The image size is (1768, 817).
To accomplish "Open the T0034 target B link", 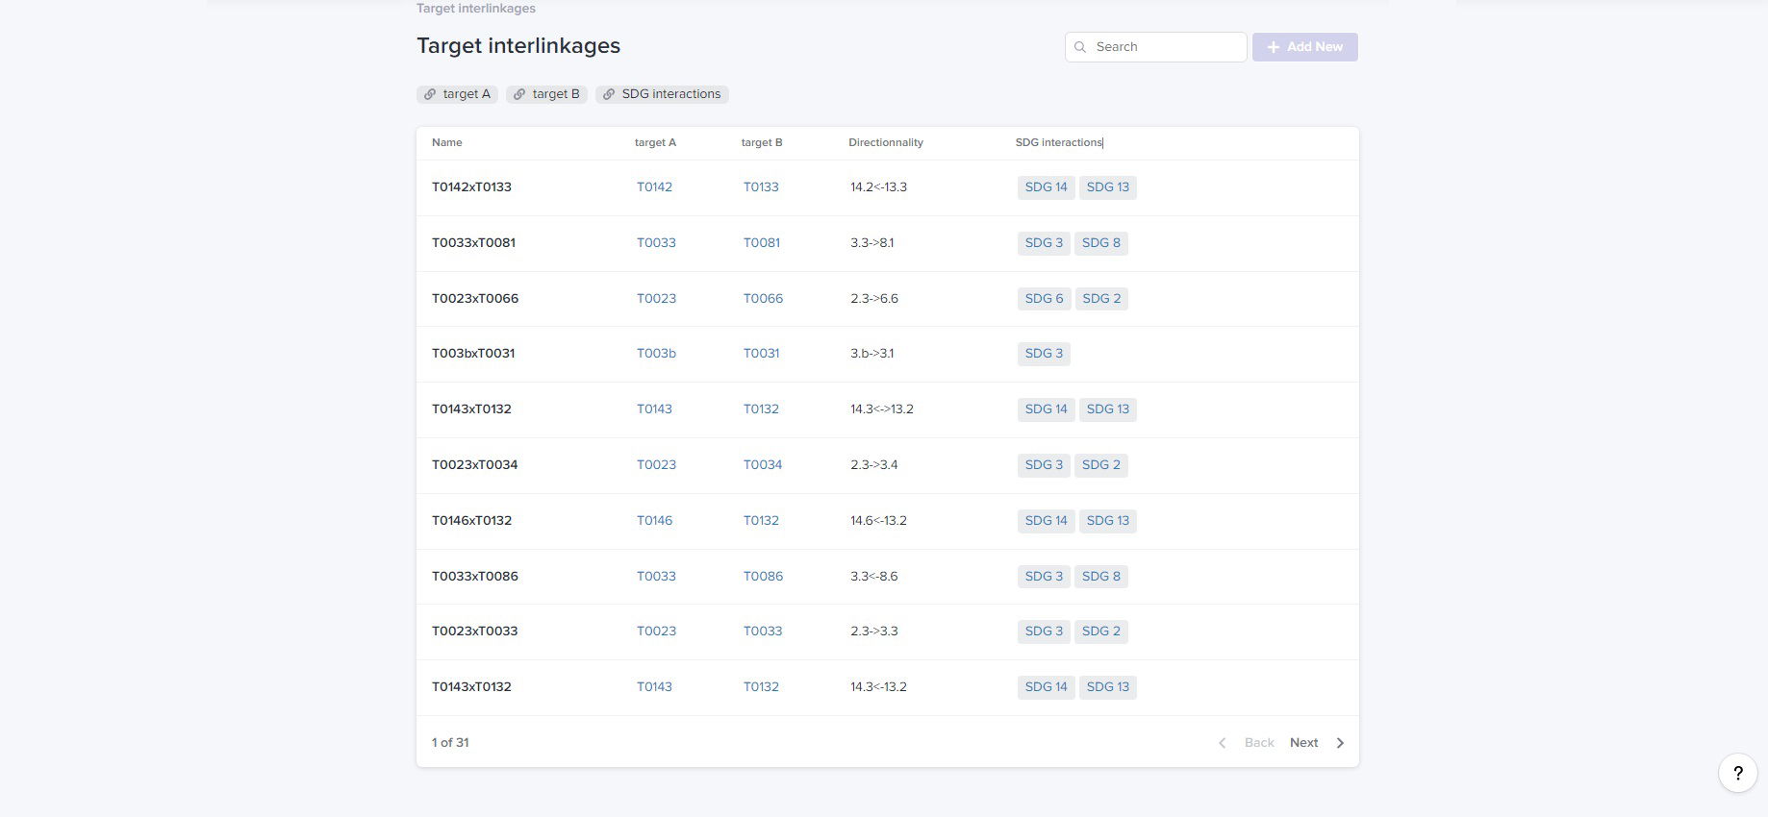I will (x=763, y=465).
